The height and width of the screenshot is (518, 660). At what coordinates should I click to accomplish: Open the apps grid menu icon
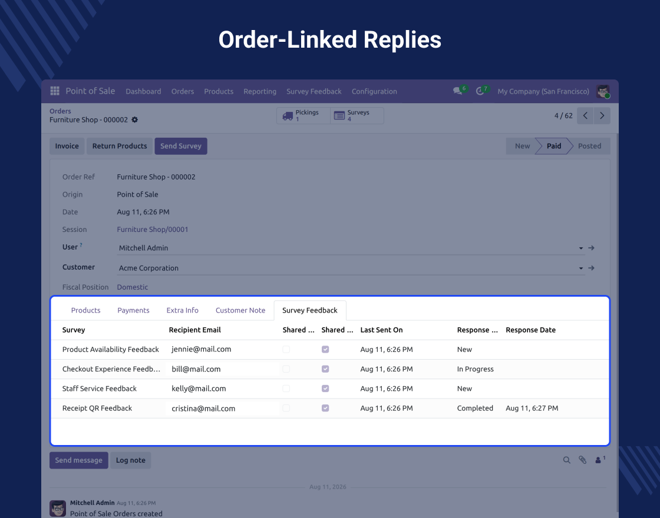point(55,91)
